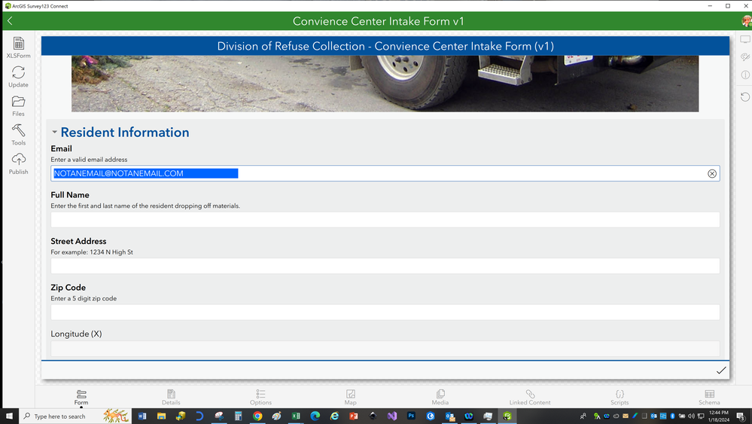Switch to the Options tab
This screenshot has width=752, height=424.
260,398
